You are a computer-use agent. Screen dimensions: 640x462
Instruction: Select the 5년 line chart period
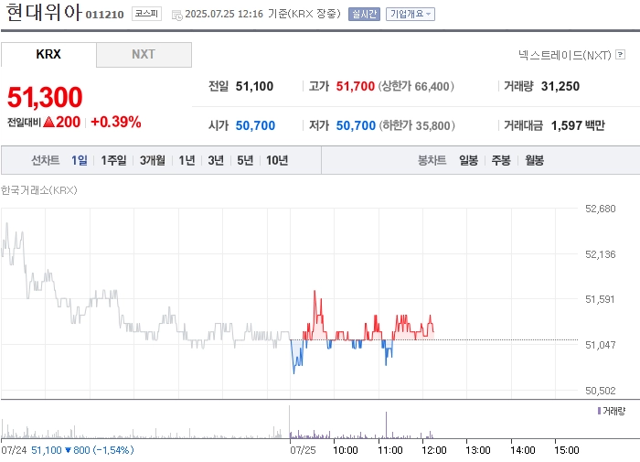click(x=245, y=160)
